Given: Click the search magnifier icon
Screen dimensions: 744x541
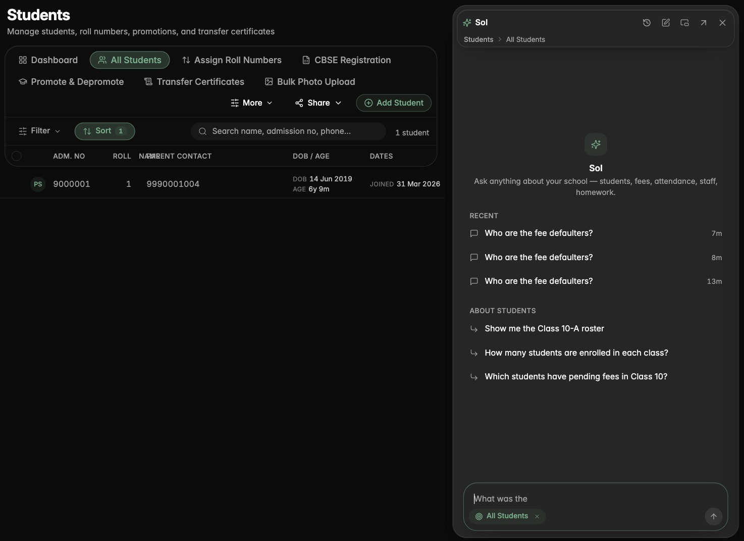Looking at the screenshot, I should click(202, 131).
